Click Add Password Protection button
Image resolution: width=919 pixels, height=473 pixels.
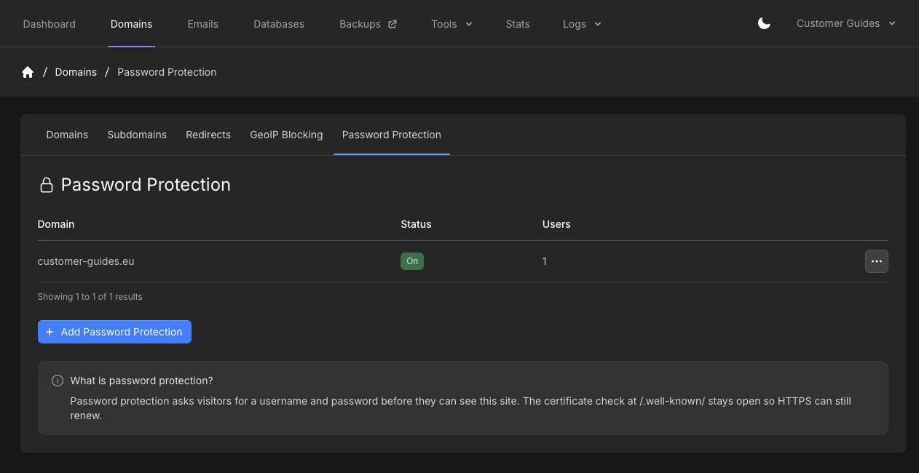click(114, 332)
